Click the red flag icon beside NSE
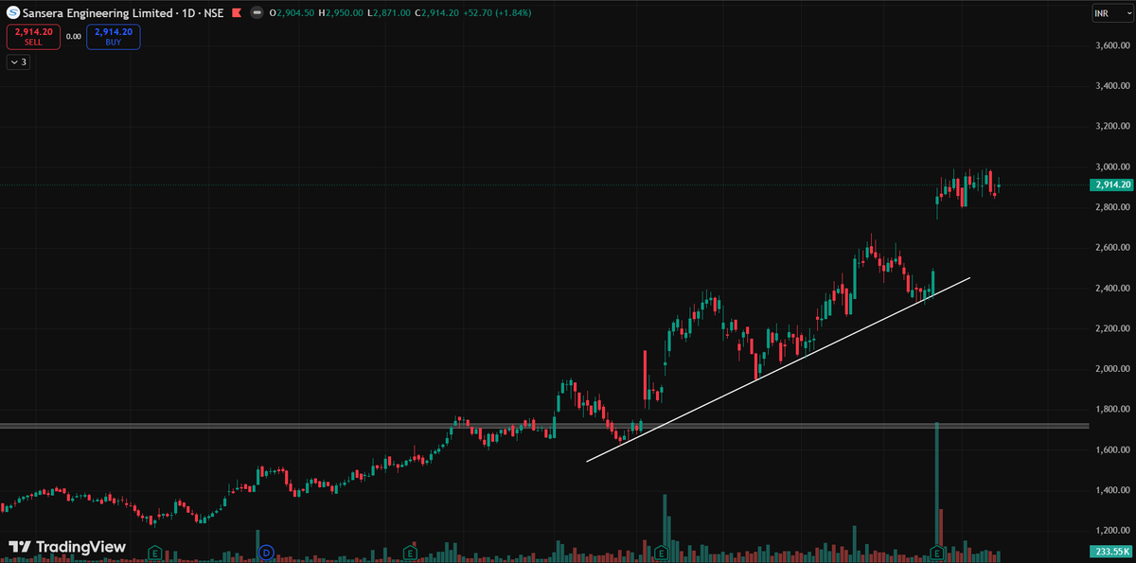The image size is (1136, 563). 237,13
